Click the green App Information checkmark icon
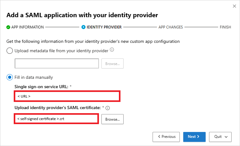 [8, 27]
